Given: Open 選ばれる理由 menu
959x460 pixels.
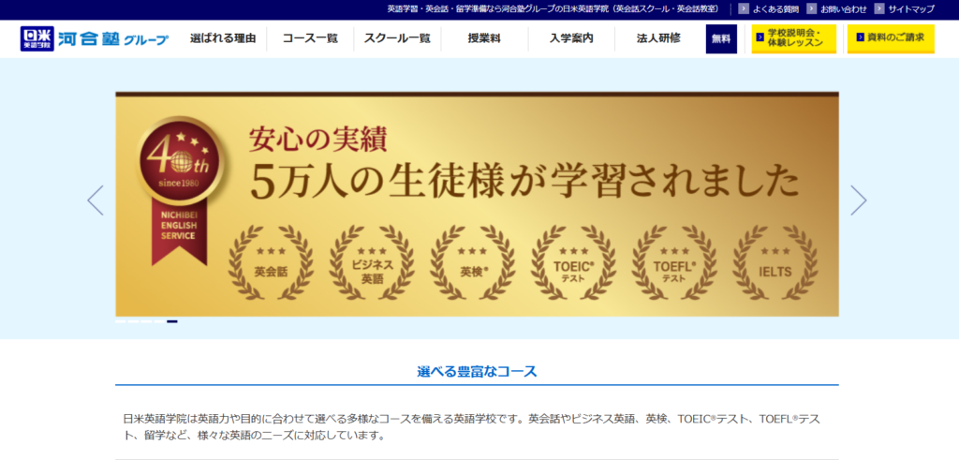Looking at the screenshot, I should click(223, 38).
